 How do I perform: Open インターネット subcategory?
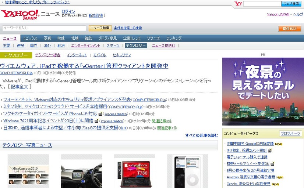coord(77,55)
